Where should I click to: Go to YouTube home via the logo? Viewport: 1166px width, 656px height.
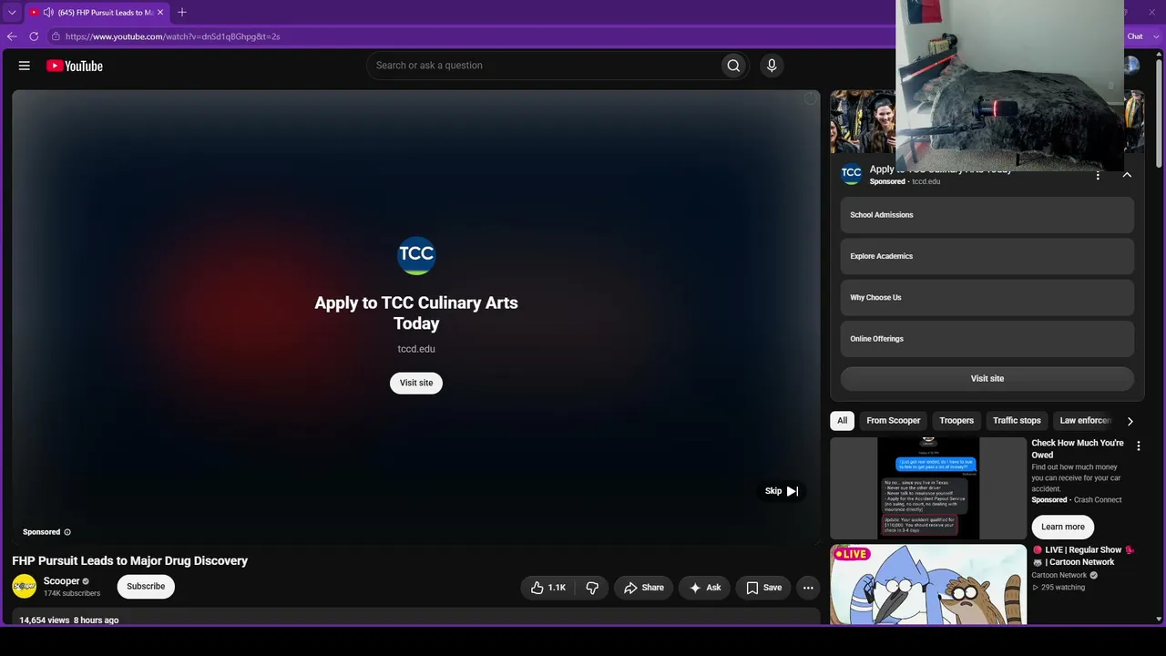75,66
